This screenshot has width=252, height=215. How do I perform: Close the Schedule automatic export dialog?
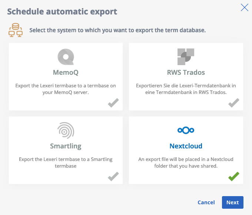[x=245, y=7]
